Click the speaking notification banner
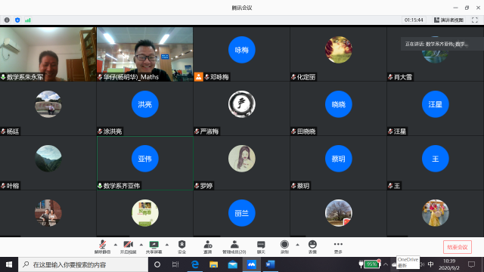The image size is (484, 272). click(442, 44)
